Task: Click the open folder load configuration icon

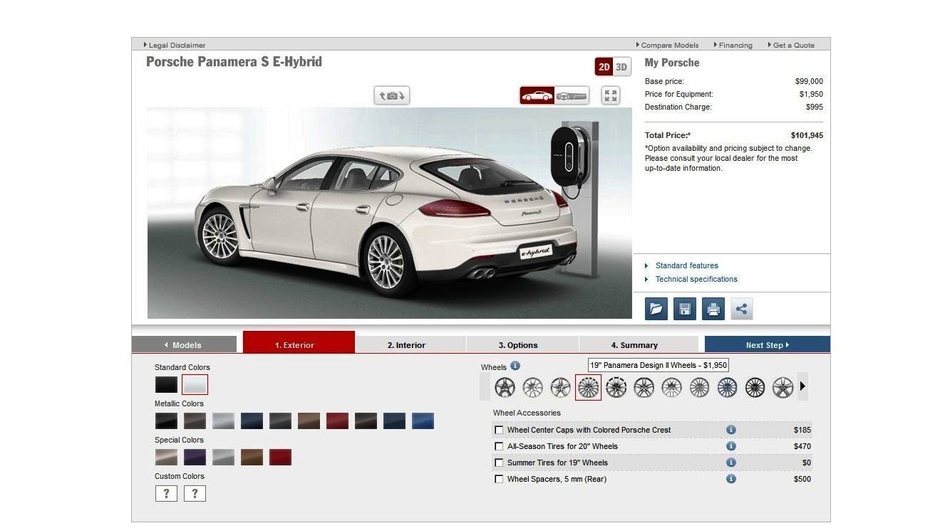Action: 656,309
